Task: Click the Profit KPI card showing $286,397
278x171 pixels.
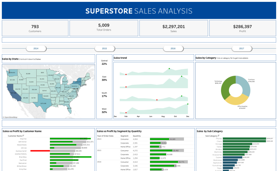Action: pyautogui.click(x=242, y=28)
